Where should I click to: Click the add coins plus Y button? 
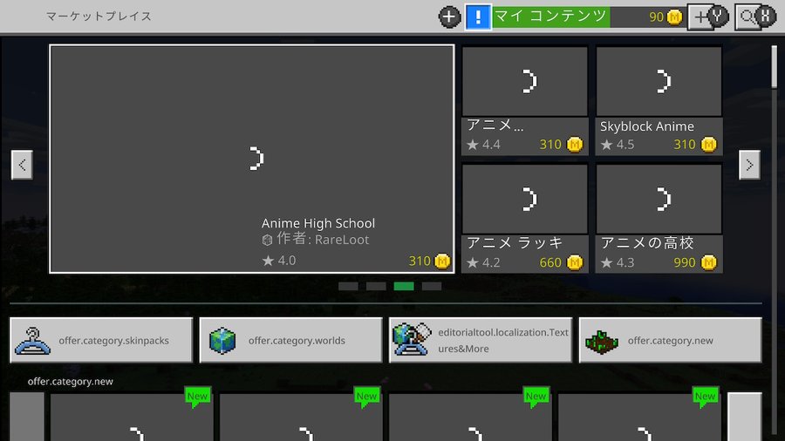(x=707, y=17)
